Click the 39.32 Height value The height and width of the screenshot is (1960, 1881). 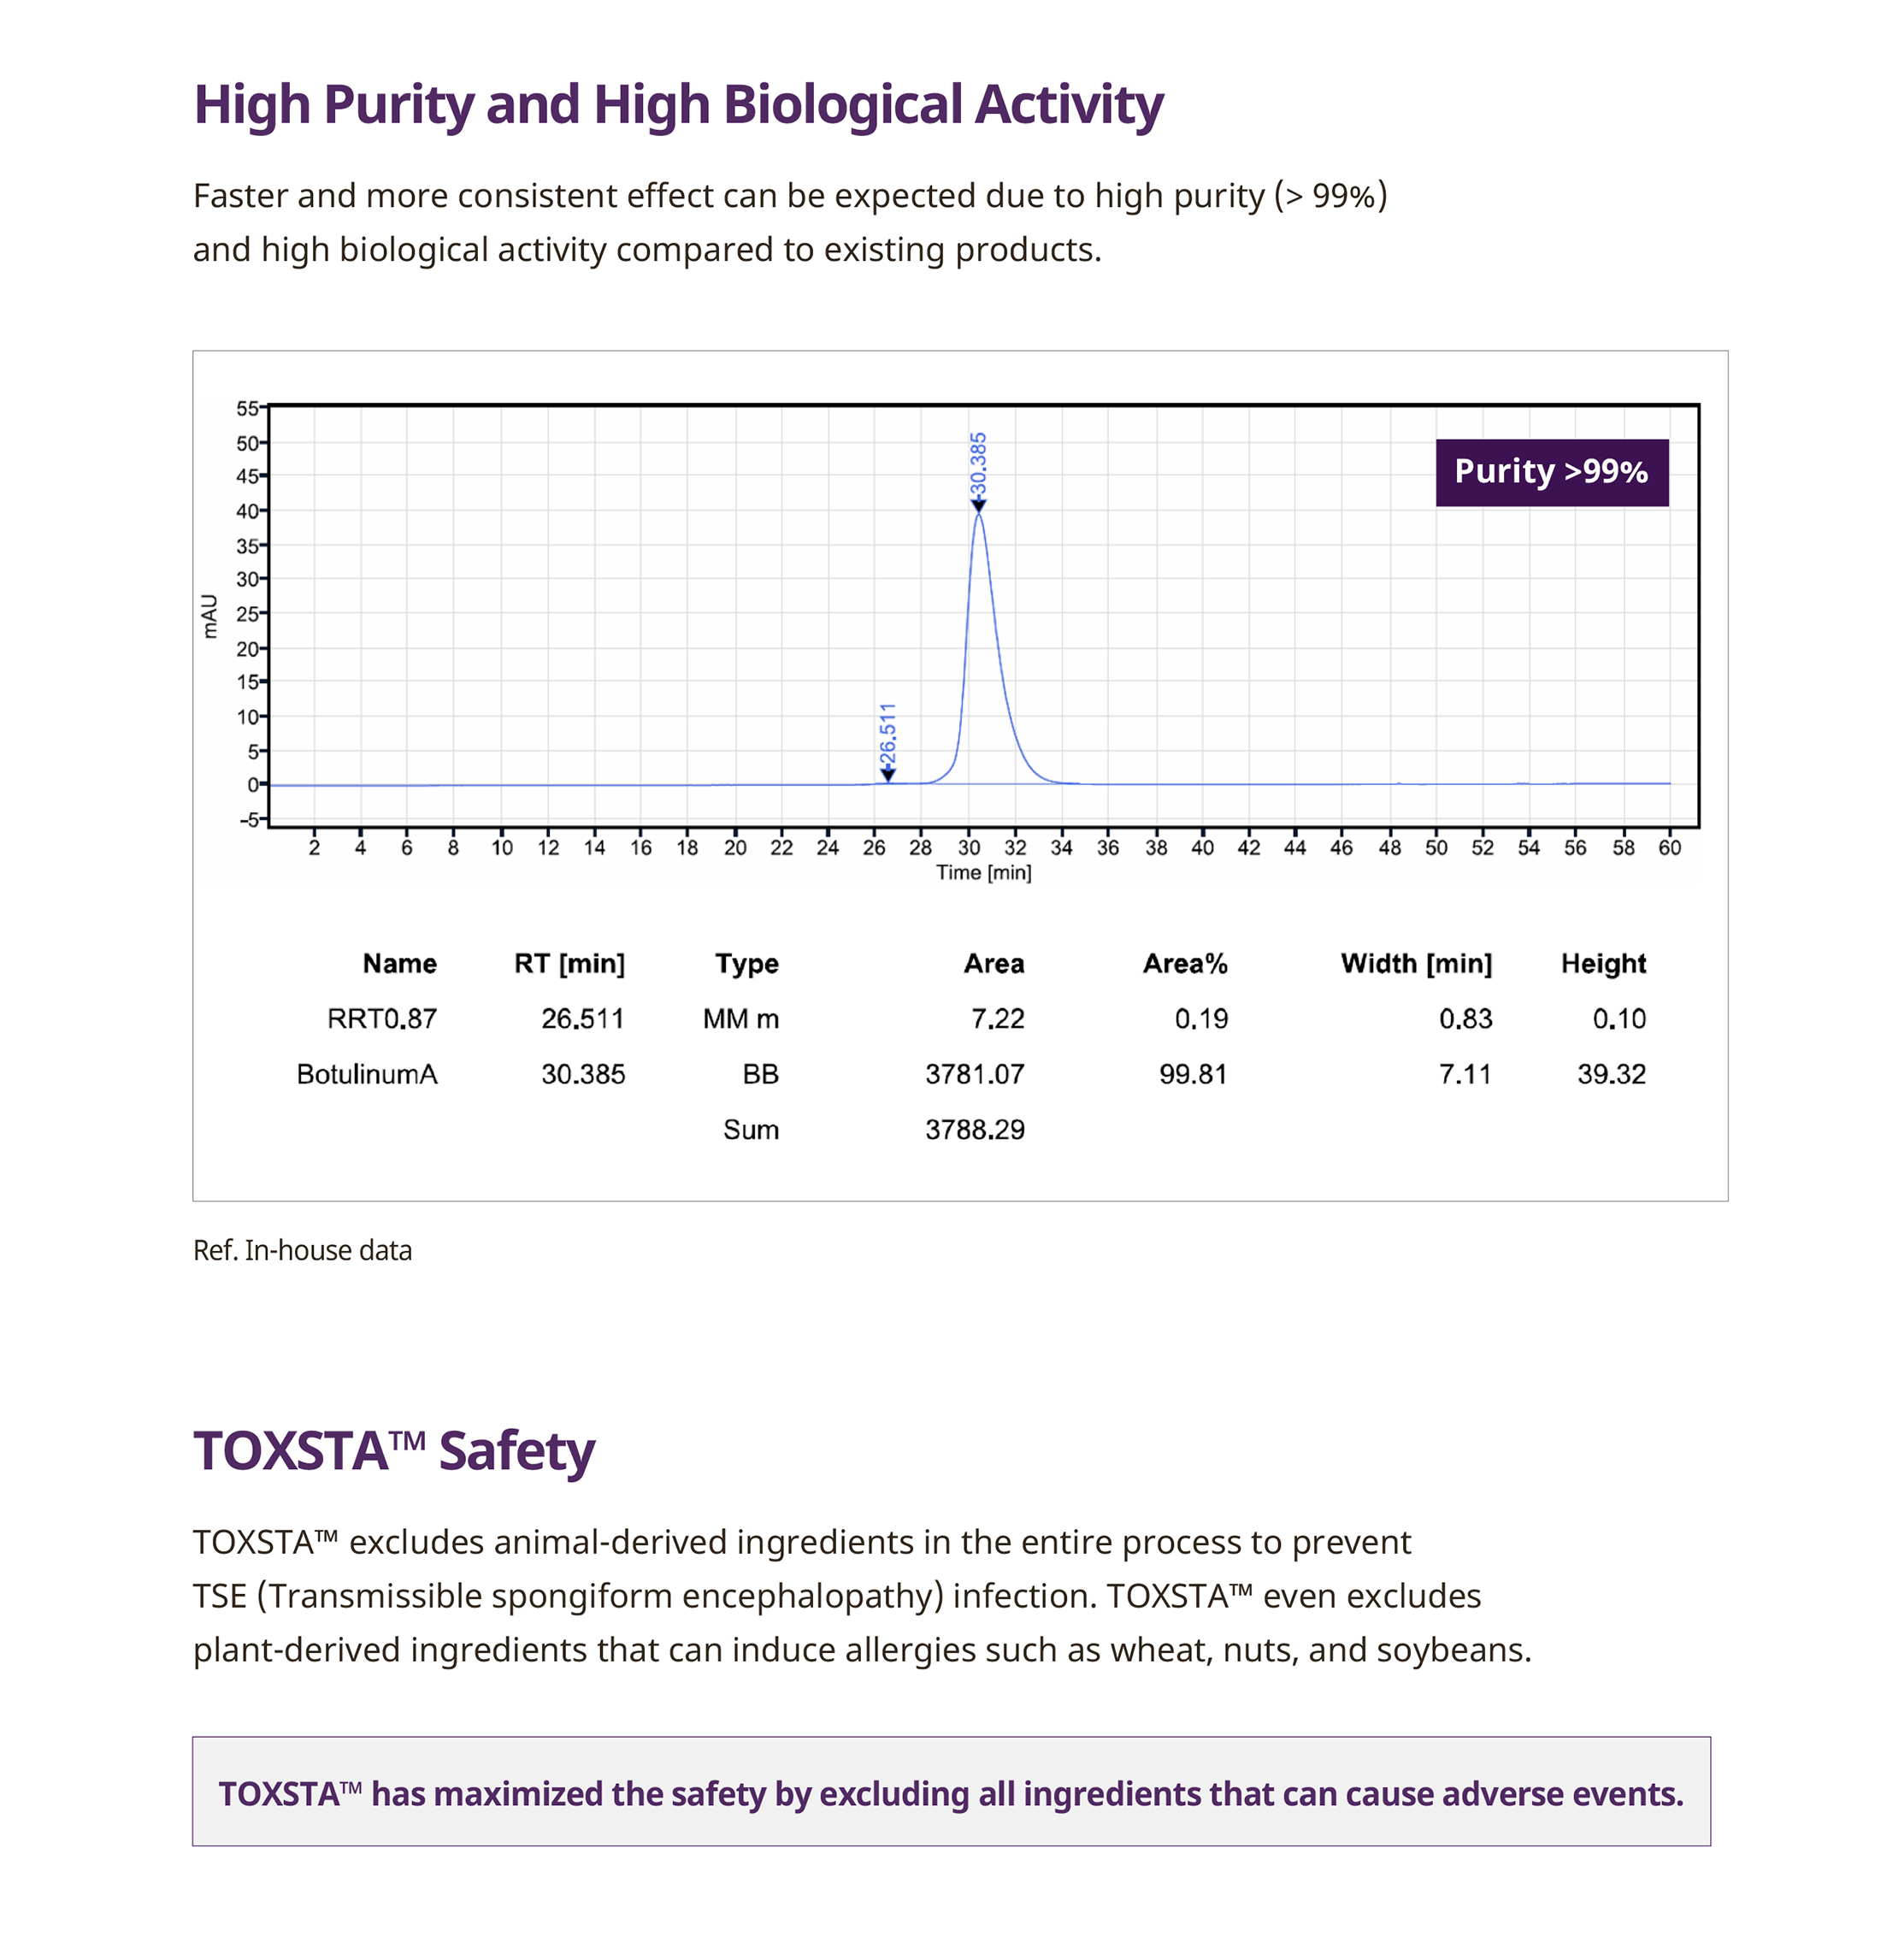[1611, 1074]
